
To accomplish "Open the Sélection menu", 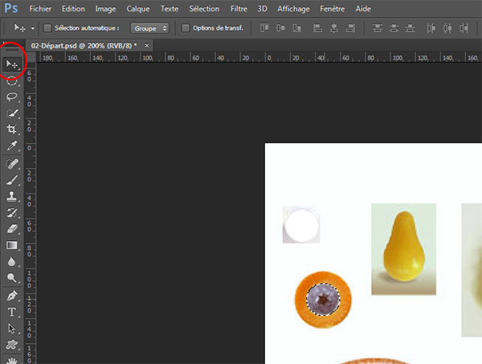I will (x=204, y=9).
